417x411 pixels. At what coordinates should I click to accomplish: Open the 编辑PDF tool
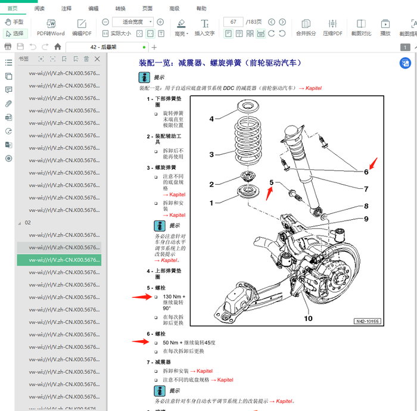coord(82,24)
